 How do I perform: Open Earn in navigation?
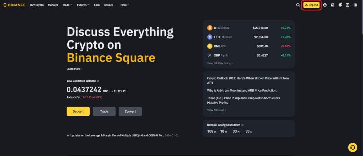97,5
